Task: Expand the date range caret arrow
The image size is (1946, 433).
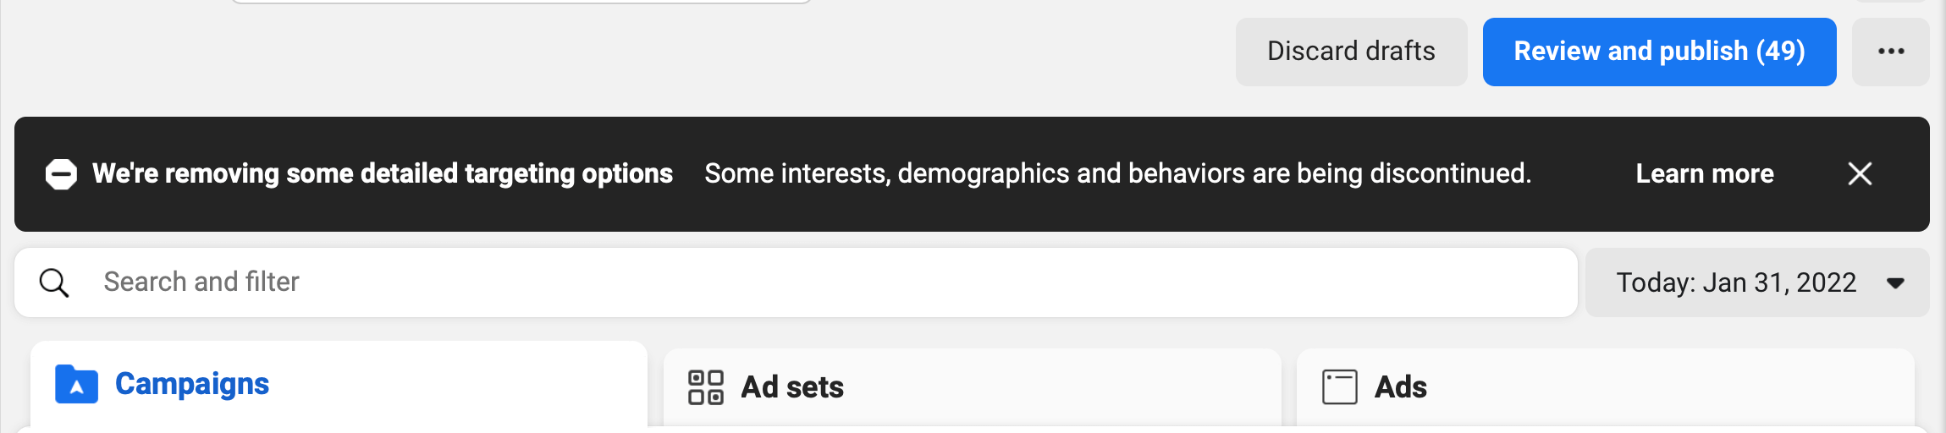Action: [1895, 283]
